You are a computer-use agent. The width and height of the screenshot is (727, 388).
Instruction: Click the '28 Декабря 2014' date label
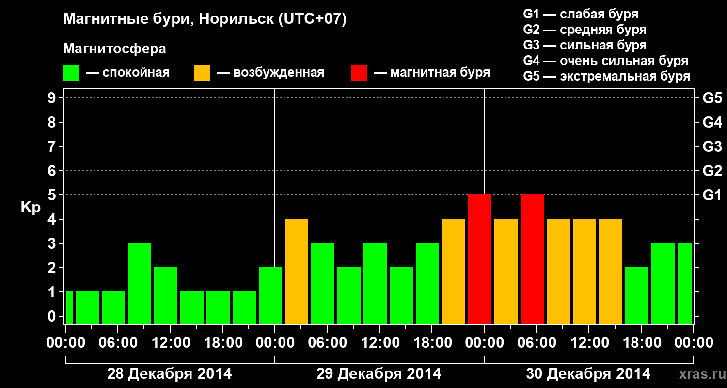click(x=170, y=374)
